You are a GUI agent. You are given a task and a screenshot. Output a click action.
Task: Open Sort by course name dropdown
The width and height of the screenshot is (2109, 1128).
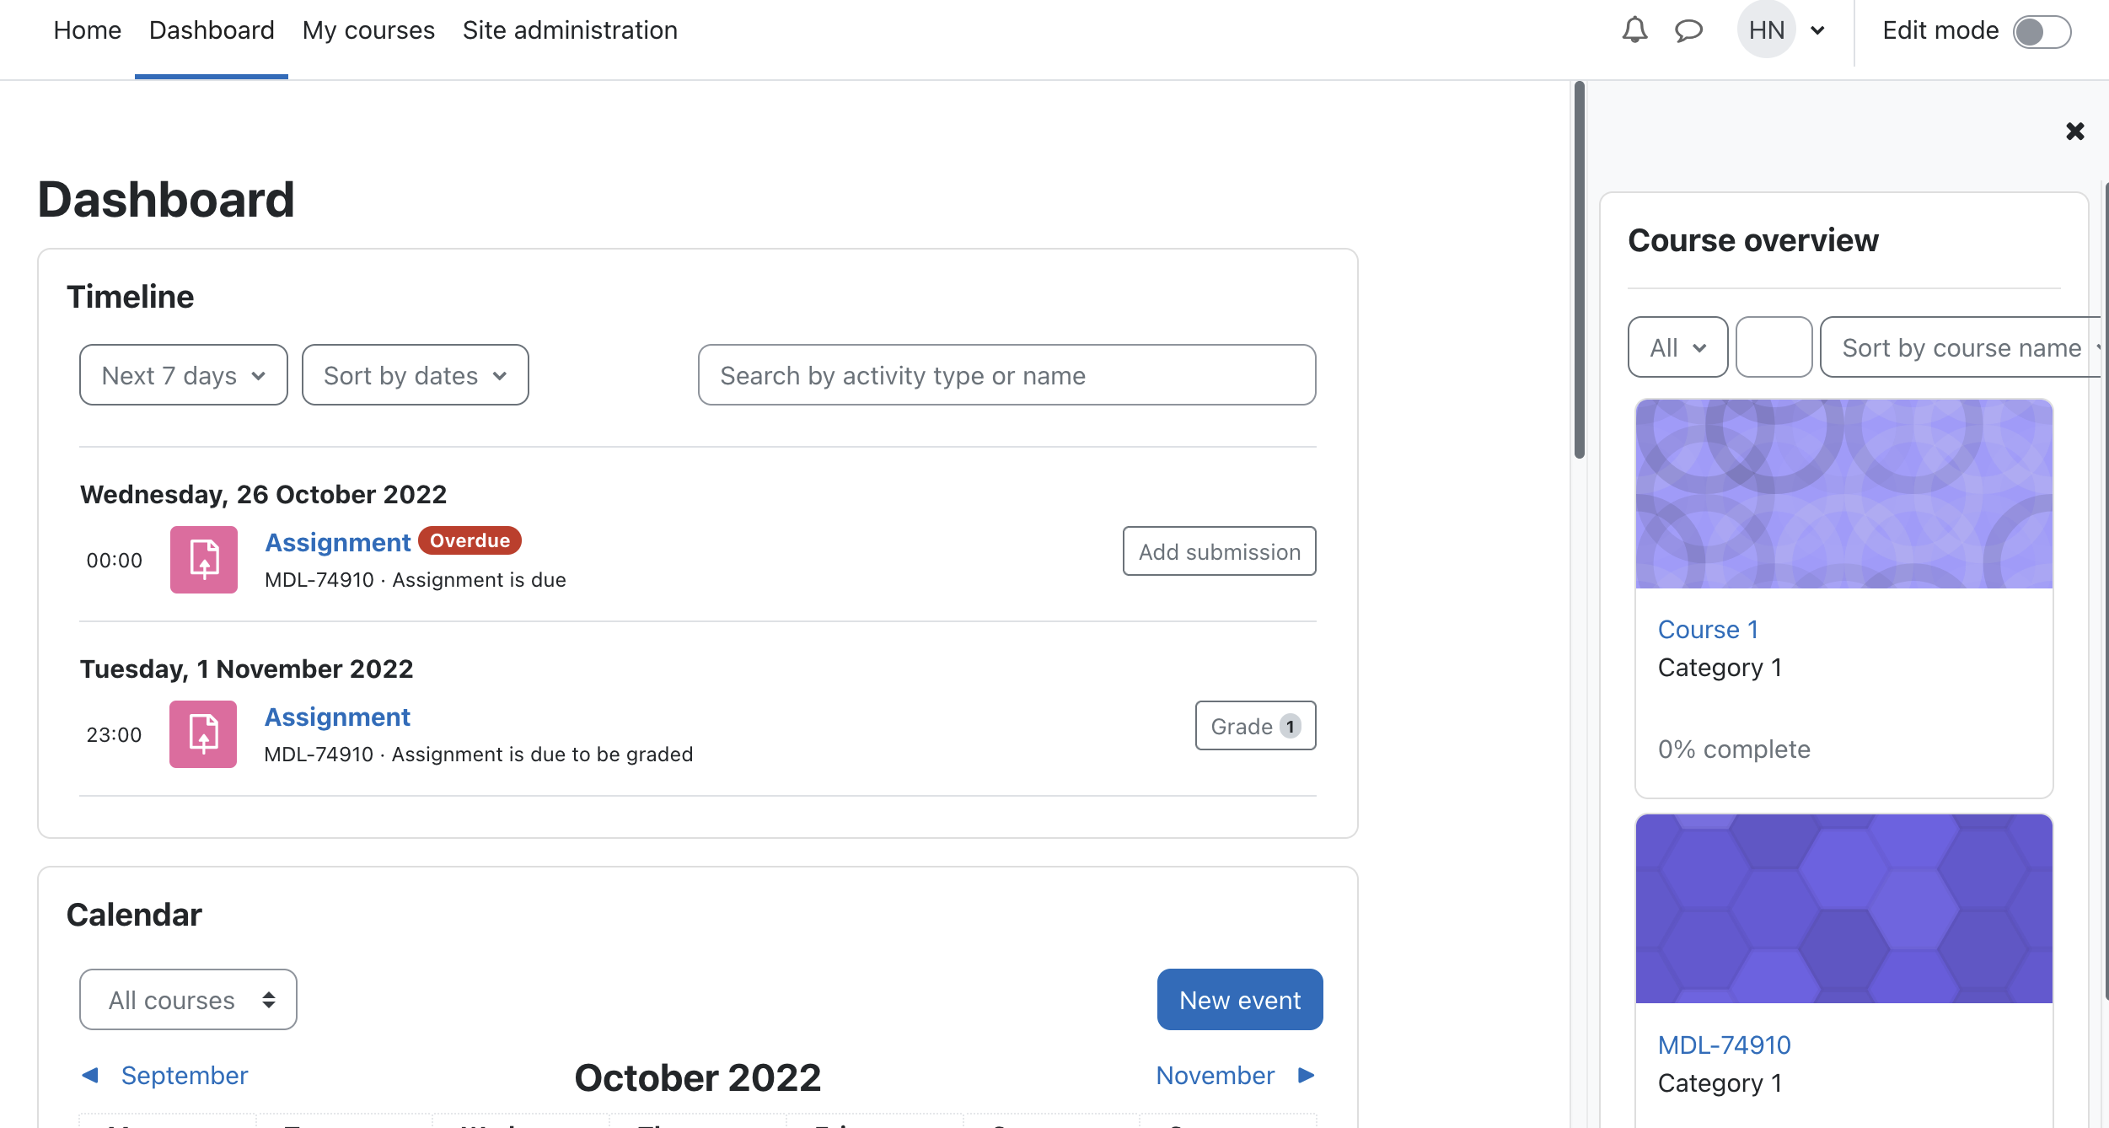coord(1962,347)
